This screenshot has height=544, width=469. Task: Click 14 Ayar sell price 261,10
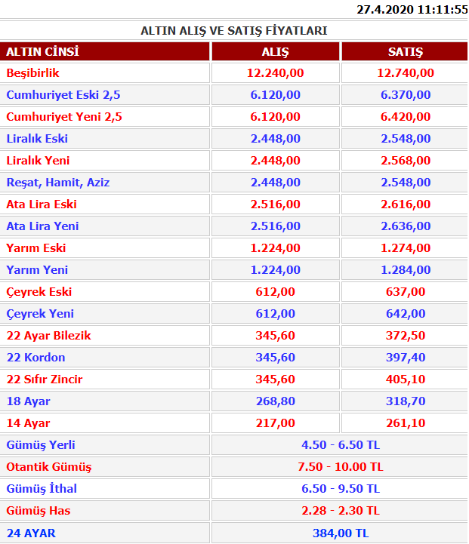(406, 423)
